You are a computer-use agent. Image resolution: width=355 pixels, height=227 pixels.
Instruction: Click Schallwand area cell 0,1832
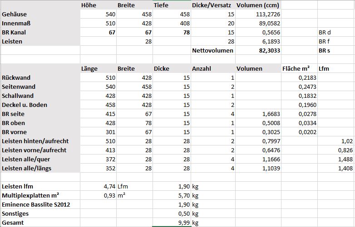point(299,96)
